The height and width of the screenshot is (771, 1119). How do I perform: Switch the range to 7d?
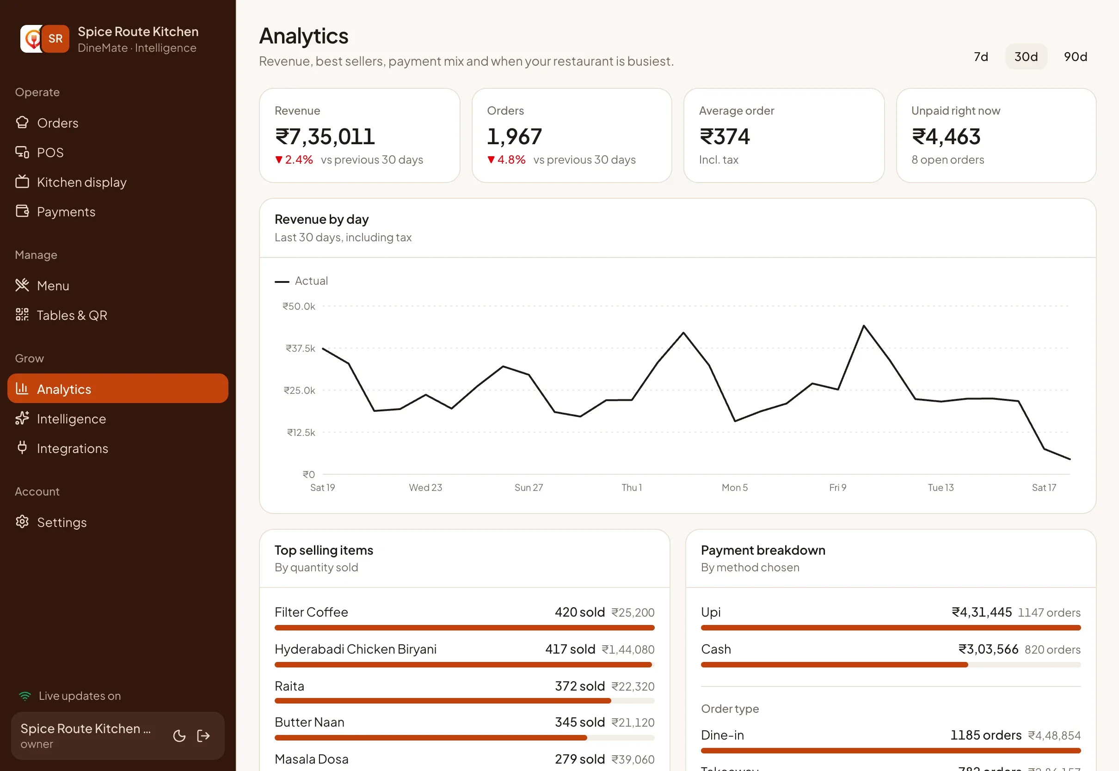click(x=981, y=56)
